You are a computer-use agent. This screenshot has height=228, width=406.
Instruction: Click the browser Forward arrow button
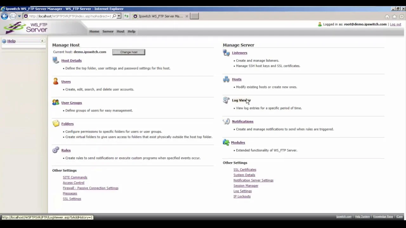[x=13, y=16]
